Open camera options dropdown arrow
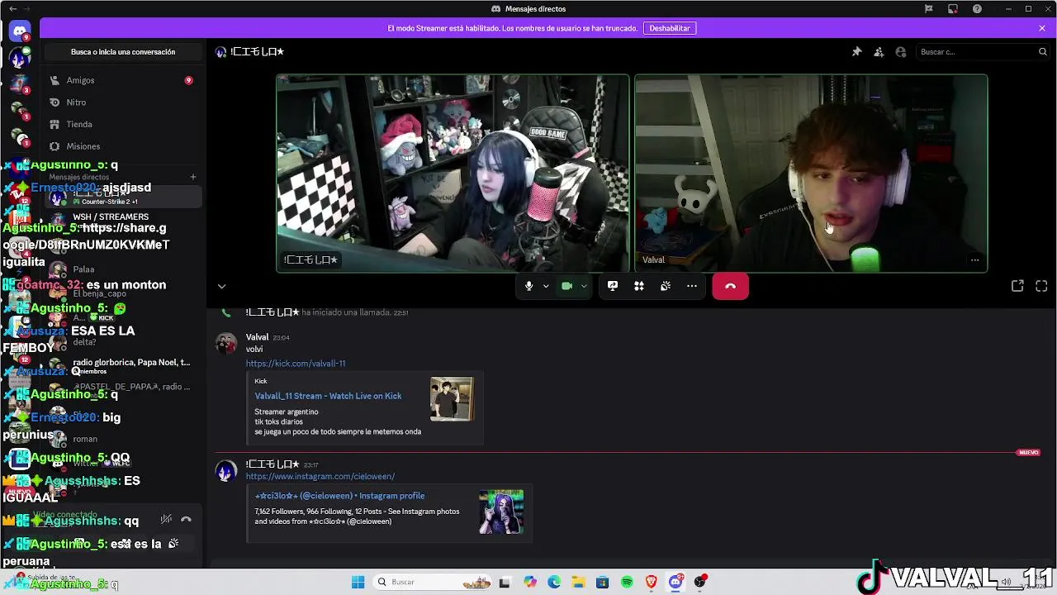The width and height of the screenshot is (1057, 595). [x=584, y=286]
